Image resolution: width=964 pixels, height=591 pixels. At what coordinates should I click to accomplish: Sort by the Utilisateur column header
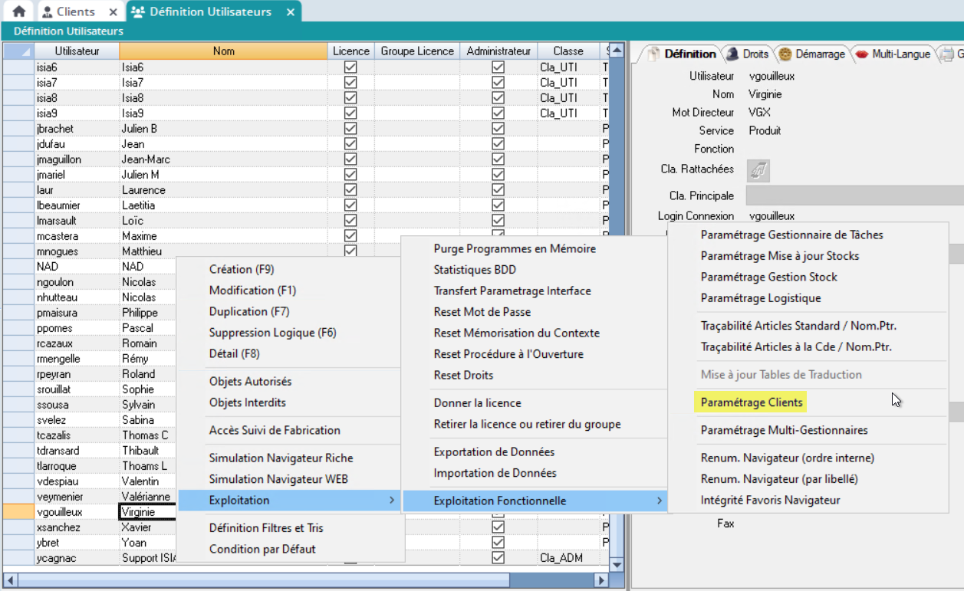(x=77, y=51)
